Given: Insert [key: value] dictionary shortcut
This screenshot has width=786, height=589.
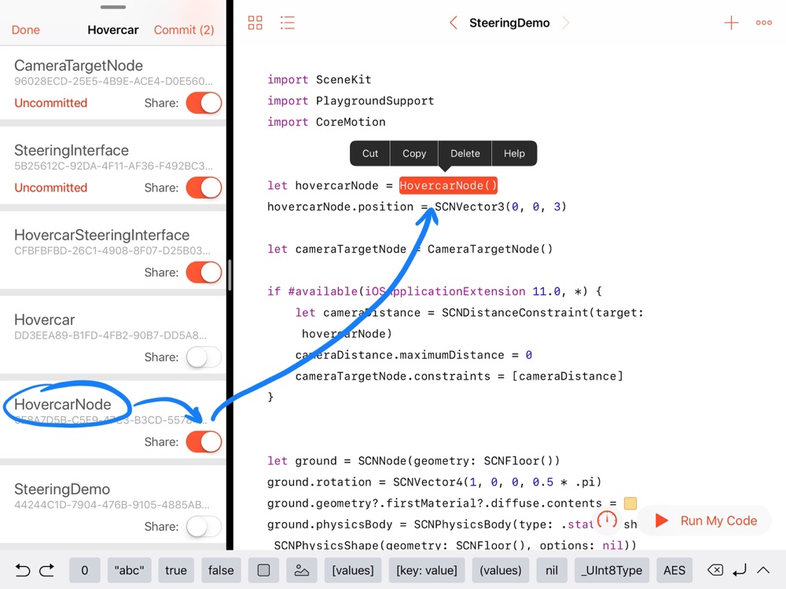Looking at the screenshot, I should (427, 570).
